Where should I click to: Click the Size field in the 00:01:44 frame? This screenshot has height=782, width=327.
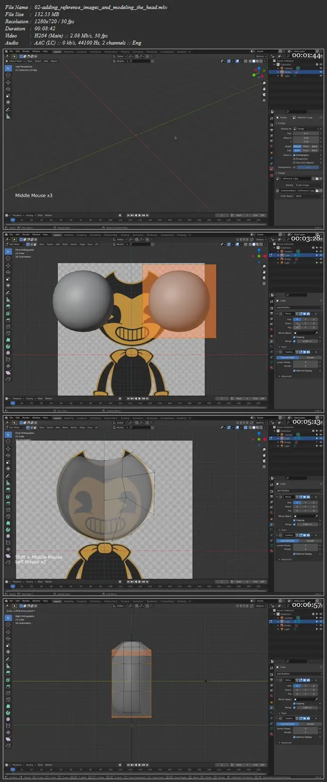click(x=306, y=133)
